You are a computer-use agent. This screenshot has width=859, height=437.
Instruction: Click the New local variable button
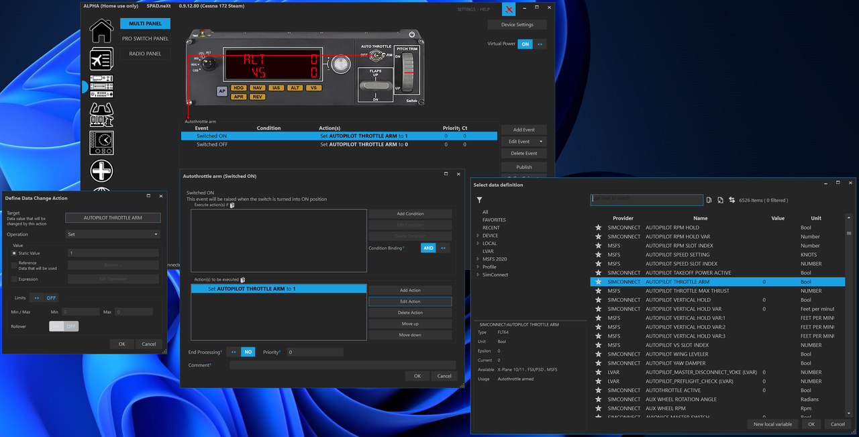click(772, 424)
